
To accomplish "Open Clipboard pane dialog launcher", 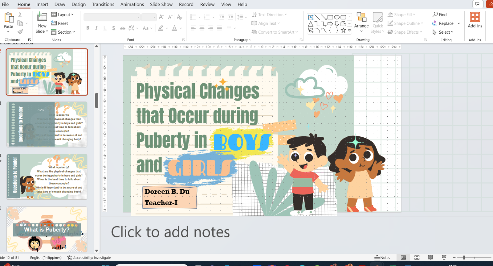I will [30, 40].
